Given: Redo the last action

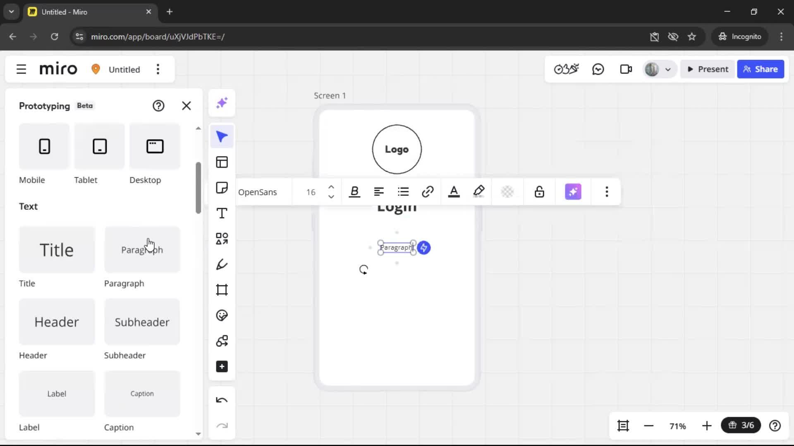Looking at the screenshot, I should pyautogui.click(x=222, y=426).
